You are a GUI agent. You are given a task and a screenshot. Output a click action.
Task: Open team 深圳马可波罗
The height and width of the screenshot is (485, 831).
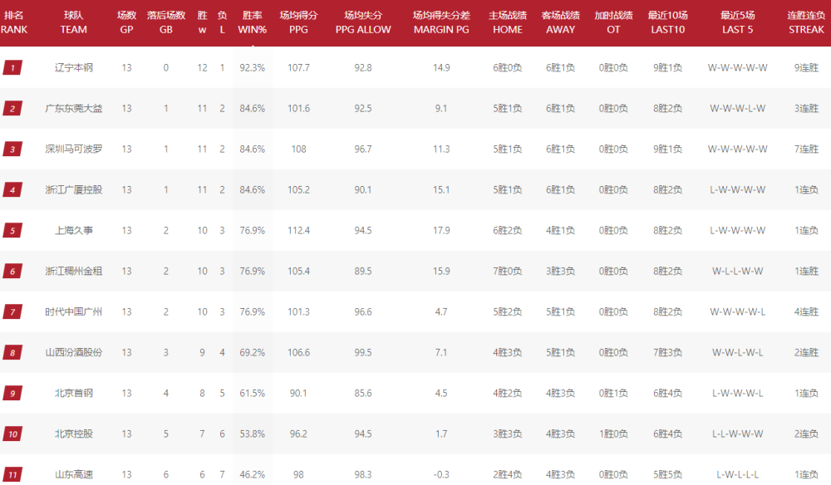point(74,149)
